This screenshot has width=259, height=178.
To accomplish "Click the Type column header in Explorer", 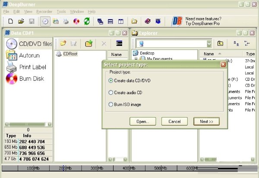I will tap(250, 54).
